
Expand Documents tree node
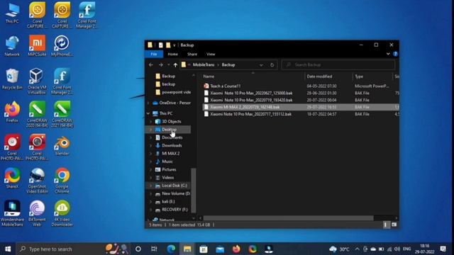[151, 137]
